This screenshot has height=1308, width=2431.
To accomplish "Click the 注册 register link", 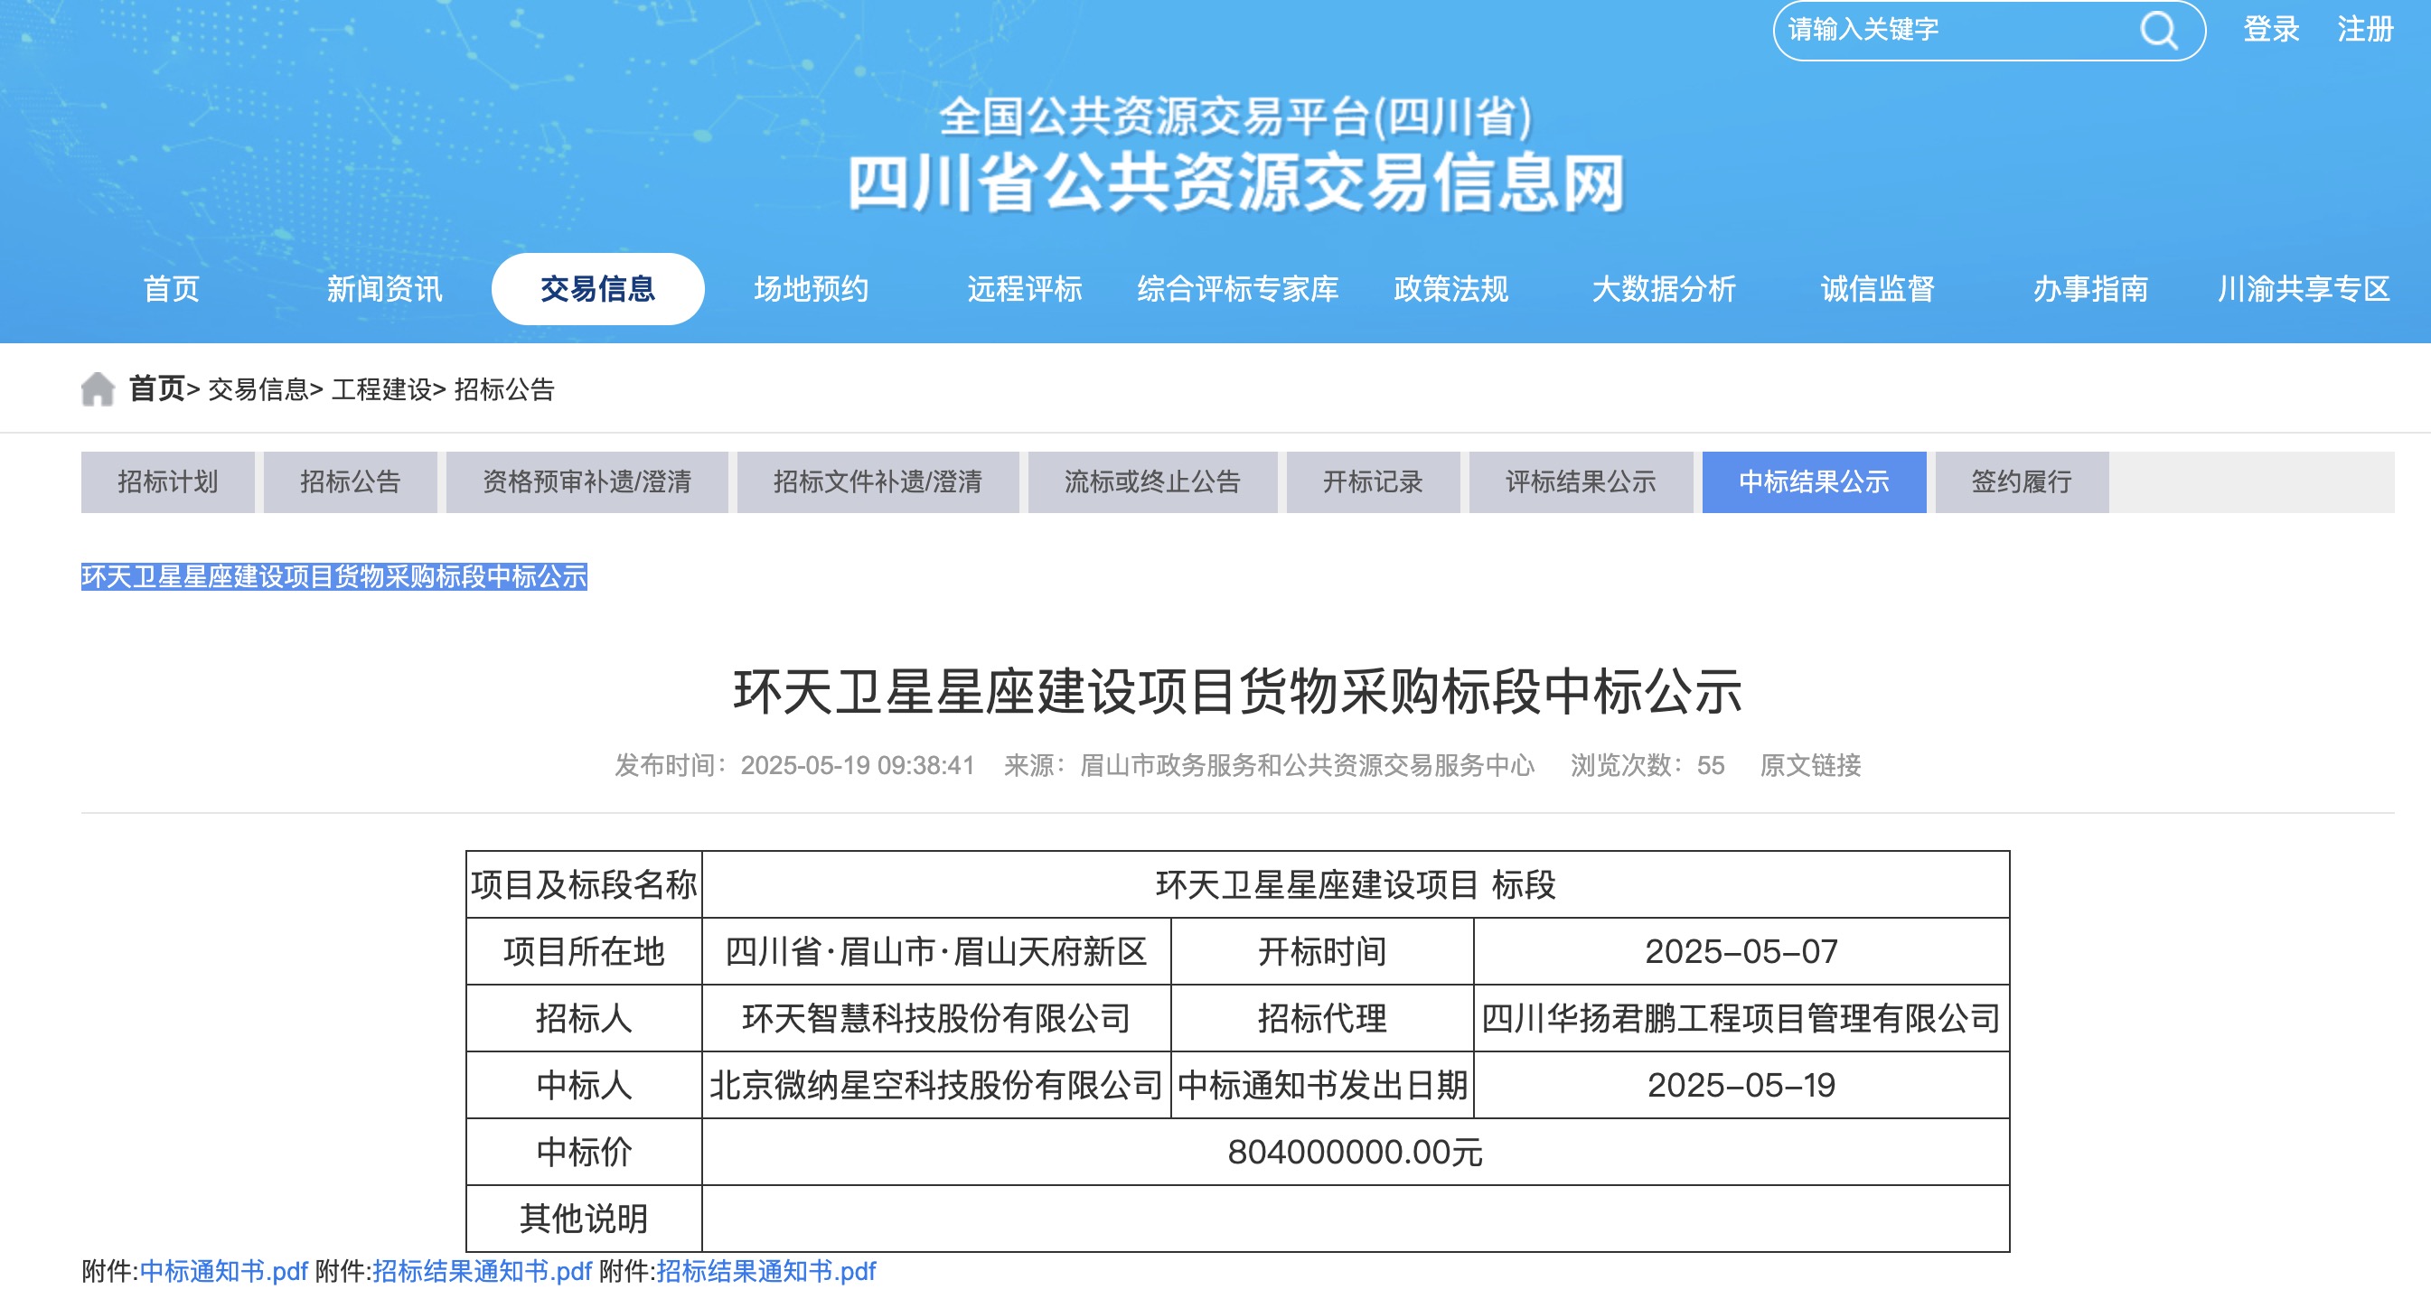I will tap(2365, 29).
